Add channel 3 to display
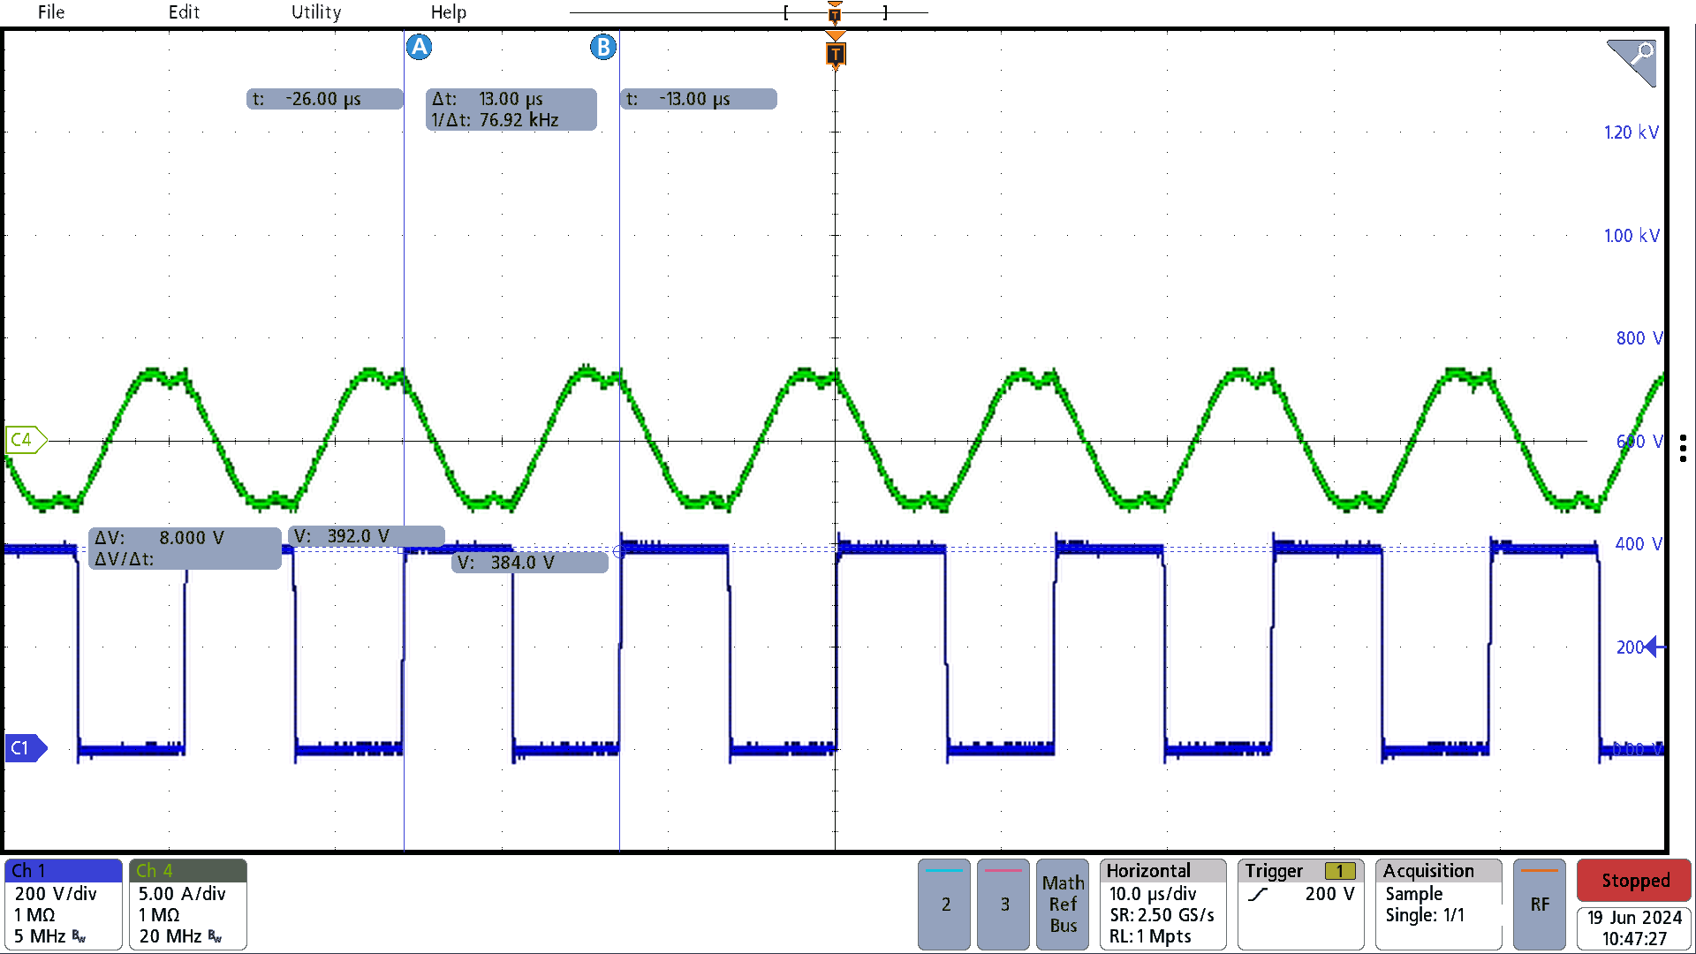The width and height of the screenshot is (1696, 954). 1003,905
